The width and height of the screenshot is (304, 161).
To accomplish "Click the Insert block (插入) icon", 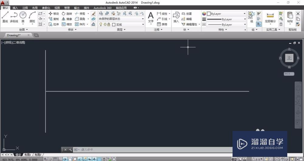I will pyautogui.click(x=176, y=17).
